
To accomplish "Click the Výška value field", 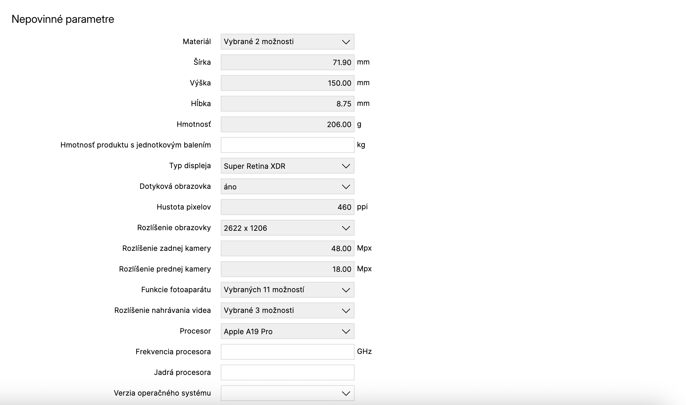I will (x=287, y=83).
